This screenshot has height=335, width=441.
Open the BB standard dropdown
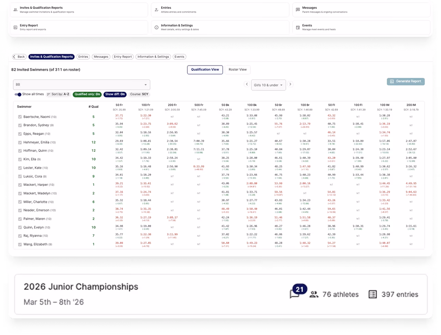pos(82,84)
